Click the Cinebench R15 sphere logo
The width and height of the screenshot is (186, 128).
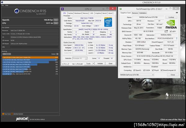(17, 11)
